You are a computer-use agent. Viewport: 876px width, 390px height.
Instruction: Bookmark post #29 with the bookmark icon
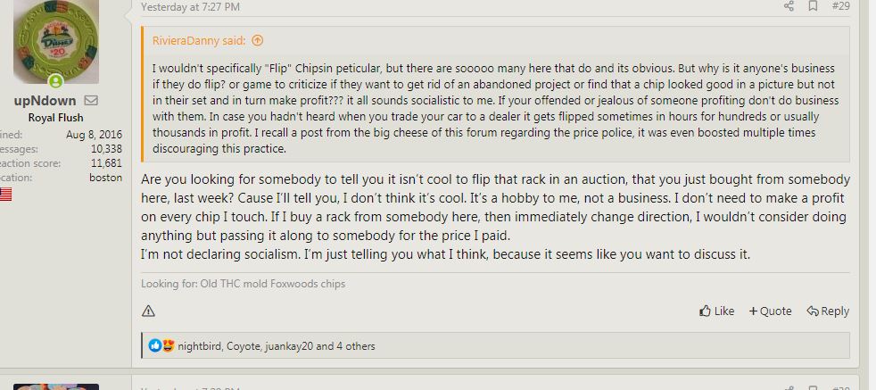[x=812, y=6]
